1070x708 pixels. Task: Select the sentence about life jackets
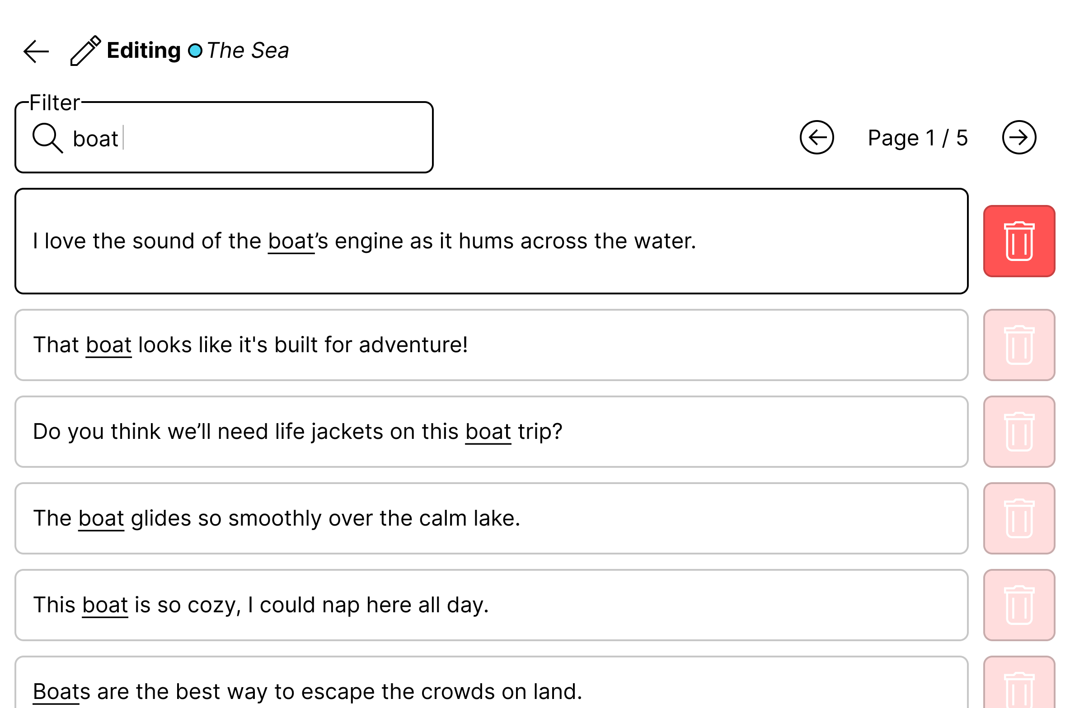[492, 432]
